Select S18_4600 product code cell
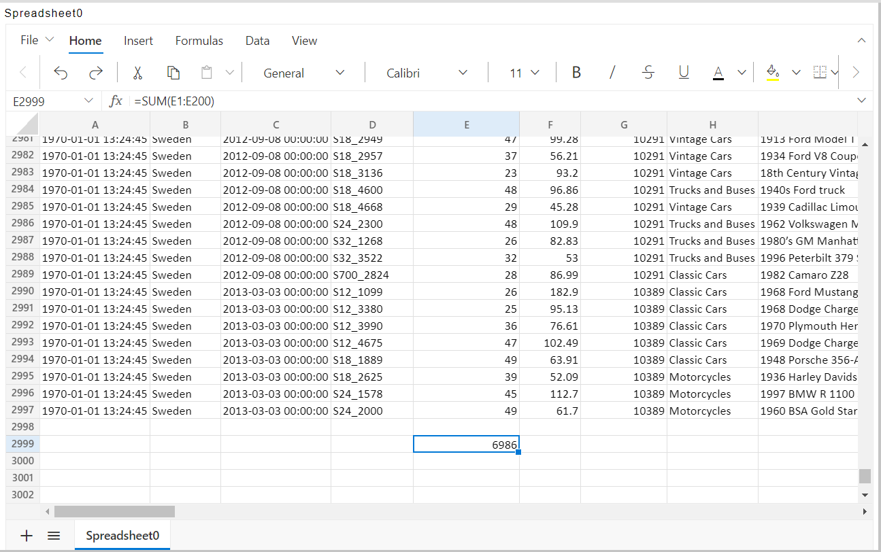 [371, 190]
